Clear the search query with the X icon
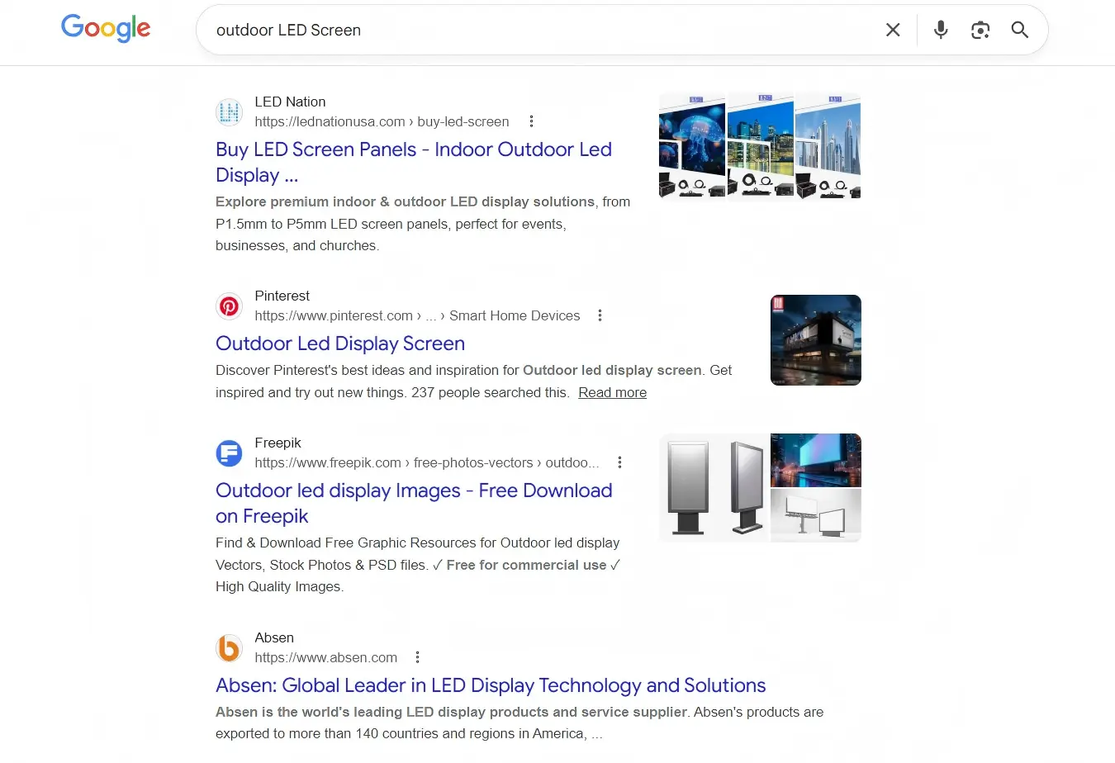 (x=893, y=30)
